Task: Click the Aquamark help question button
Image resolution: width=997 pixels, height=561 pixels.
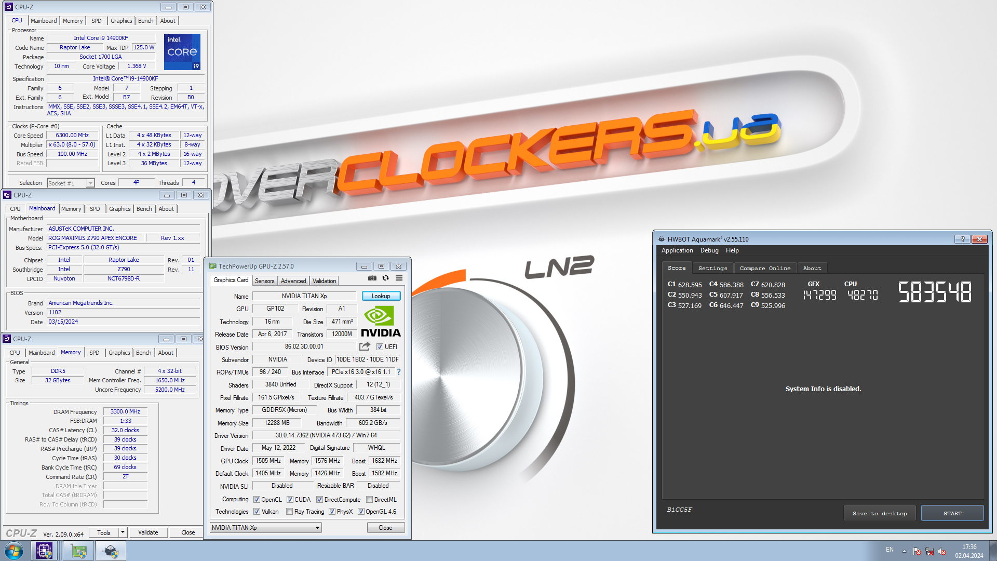Action: click(x=962, y=239)
